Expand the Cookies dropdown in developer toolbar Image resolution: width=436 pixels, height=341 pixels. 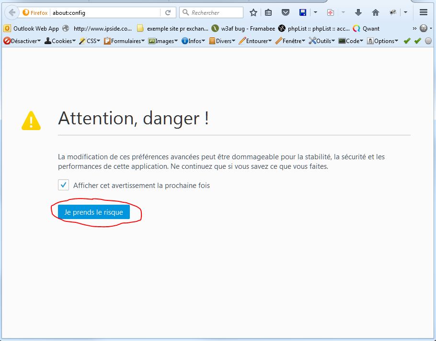tap(60, 41)
